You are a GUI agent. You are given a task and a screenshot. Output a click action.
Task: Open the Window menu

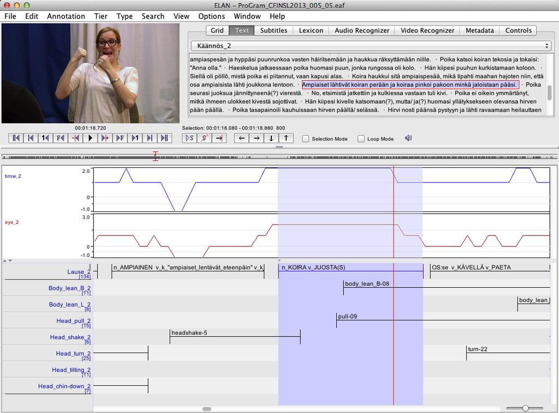[247, 16]
